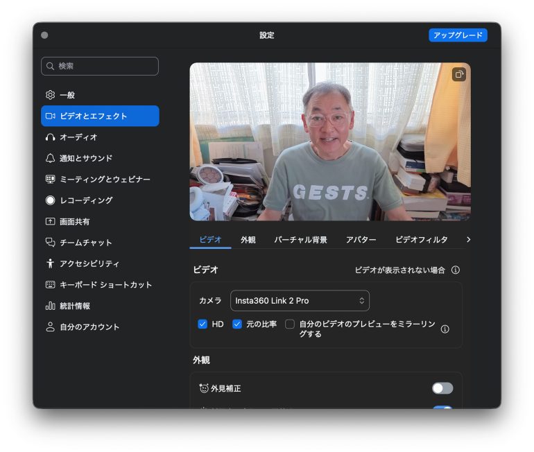The height and width of the screenshot is (452, 534).
Task: Open the ビデオが表示されない場合 help link
Action: coord(399,270)
